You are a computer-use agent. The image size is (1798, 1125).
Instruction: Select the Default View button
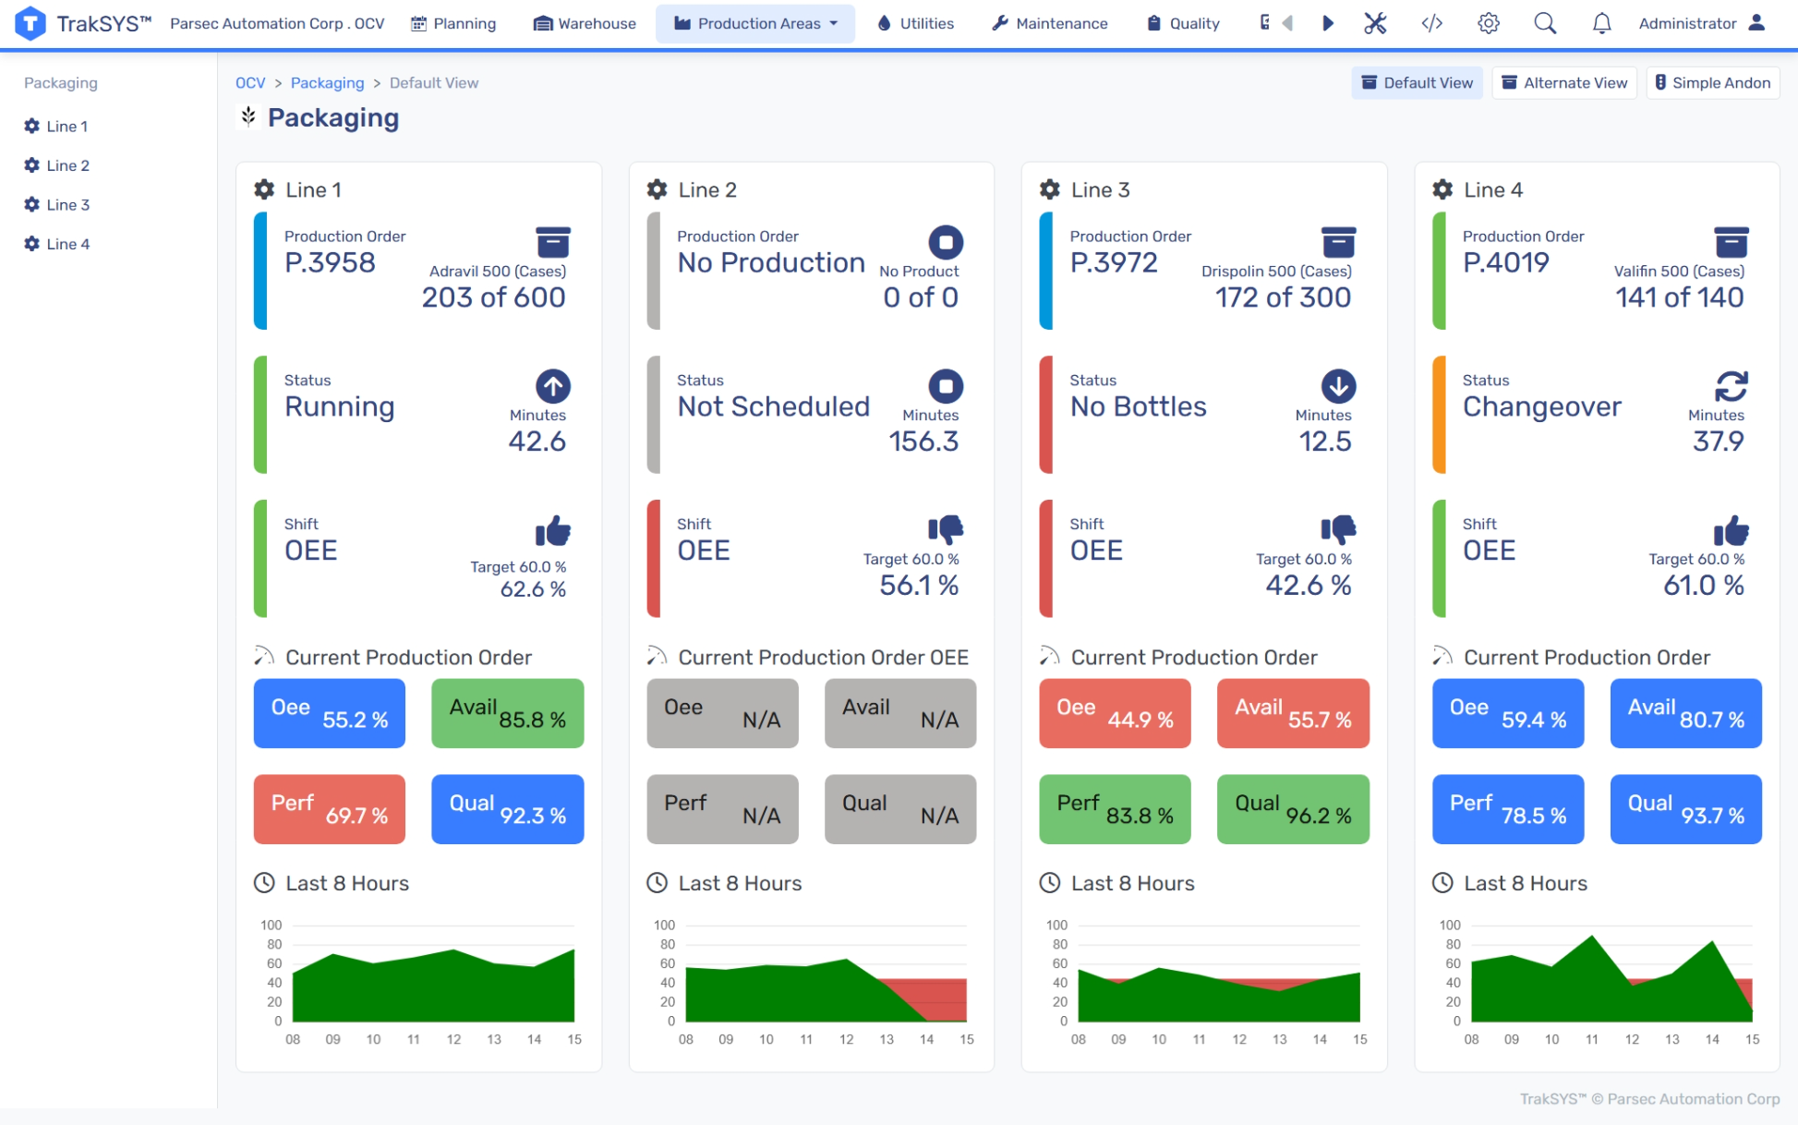point(1417,83)
